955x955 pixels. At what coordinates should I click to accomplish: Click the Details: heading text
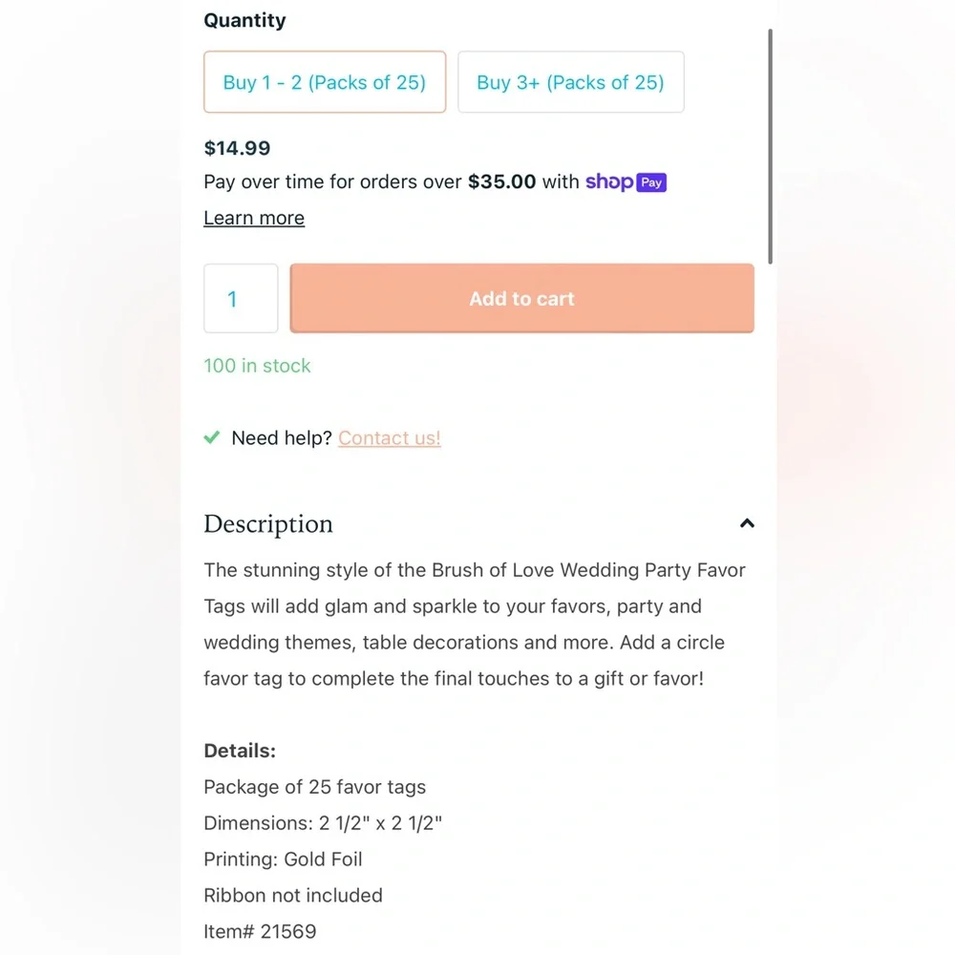(240, 751)
